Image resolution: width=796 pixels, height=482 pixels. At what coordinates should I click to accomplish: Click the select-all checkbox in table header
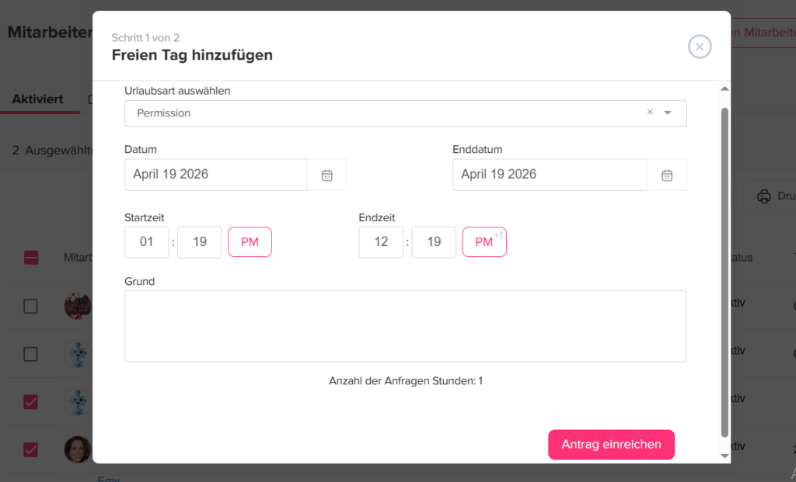coord(30,257)
